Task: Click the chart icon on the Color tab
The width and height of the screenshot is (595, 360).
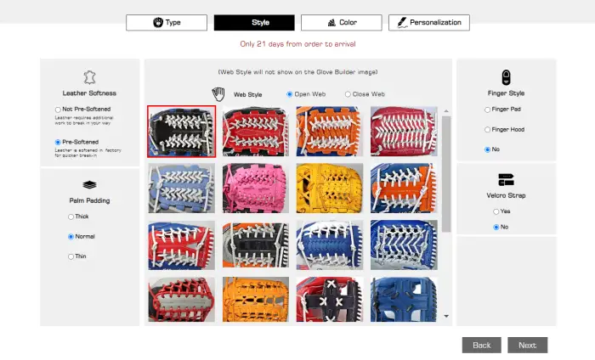Action: pos(331,23)
